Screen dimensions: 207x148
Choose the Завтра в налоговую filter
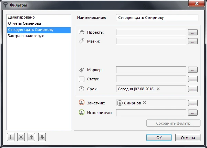26,36
